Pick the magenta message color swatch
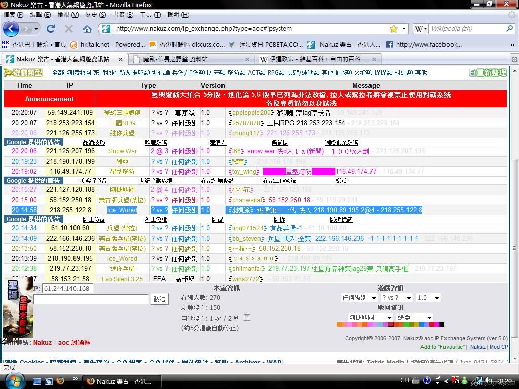The image size is (519, 389). point(436,325)
